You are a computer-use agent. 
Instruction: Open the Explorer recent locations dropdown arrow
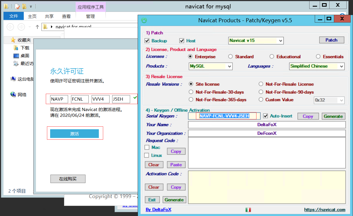[30, 27]
